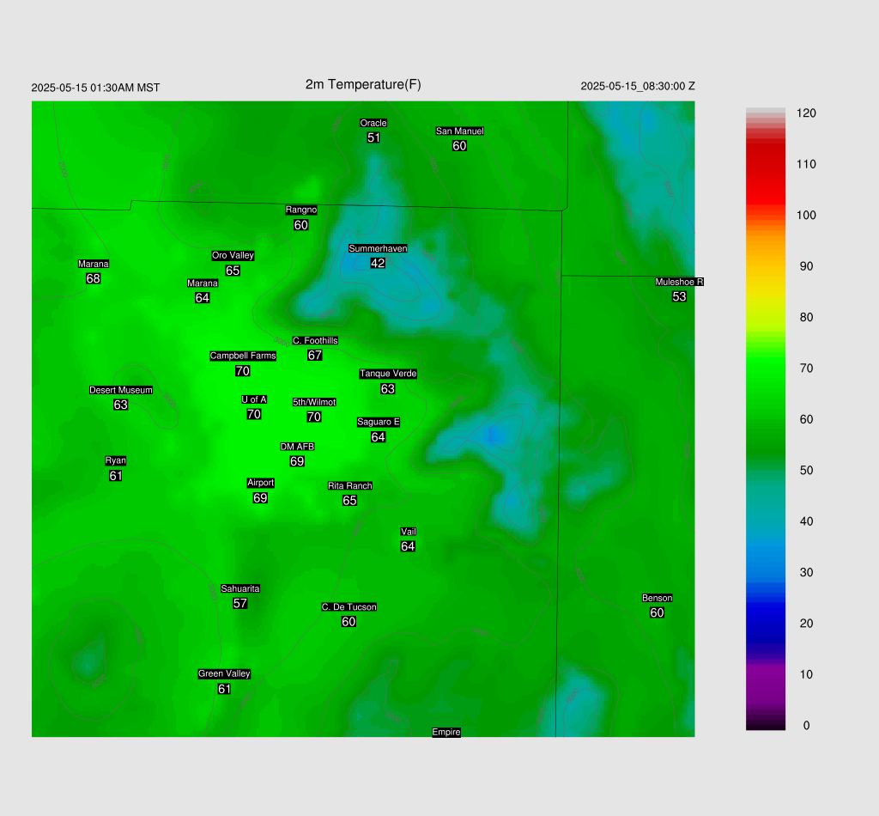879x816 pixels.
Task: Click the '2025-05-15 01:30AM MST' timestamp
Action: click(95, 88)
